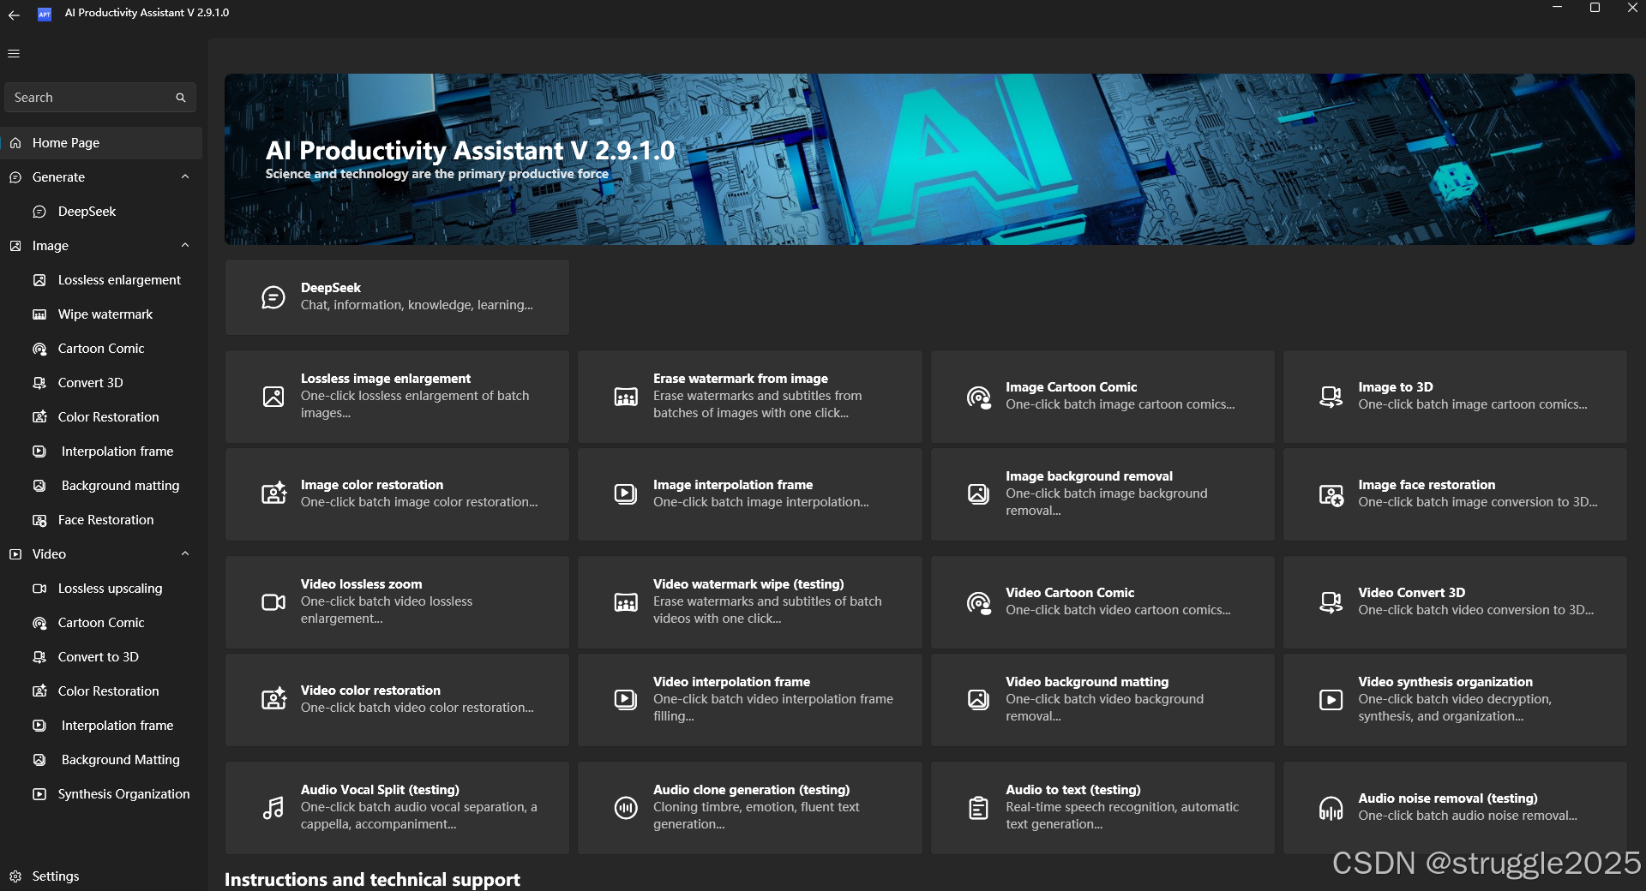This screenshot has height=891, width=1646.
Task: Click Image background removal card icon
Action: tap(978, 493)
